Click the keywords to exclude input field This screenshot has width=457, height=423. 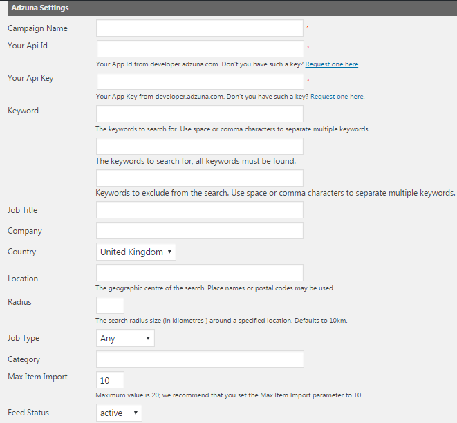click(x=199, y=178)
